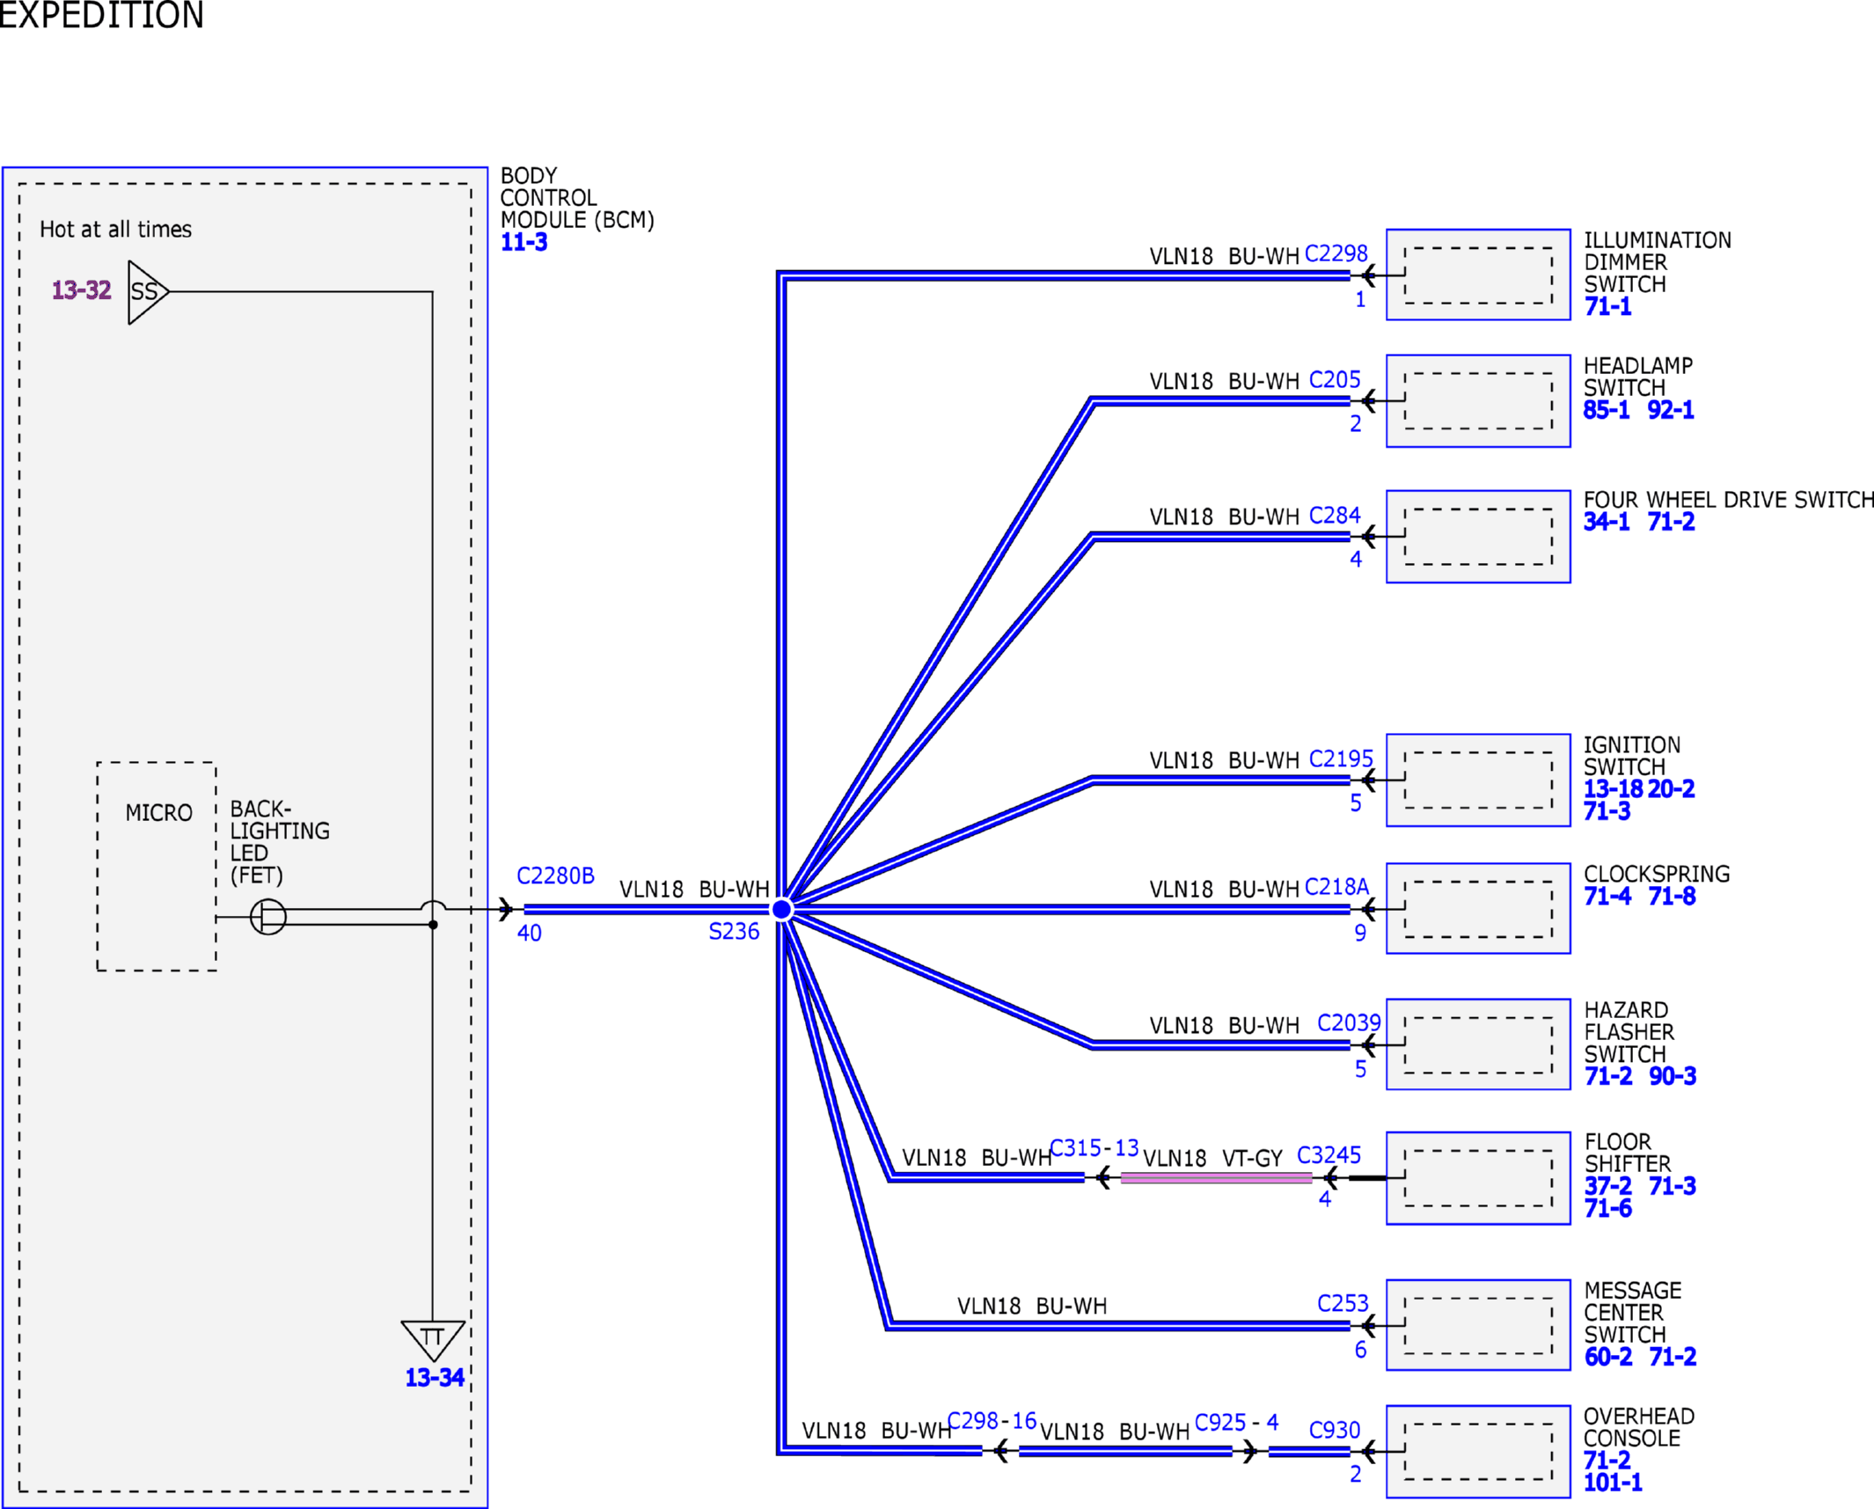Open reference 101-1 for Overhead Console

pos(1613,1483)
